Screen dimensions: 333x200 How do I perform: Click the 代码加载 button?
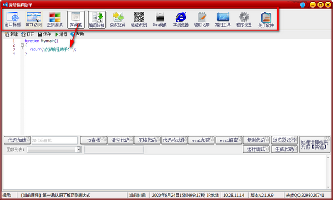tap(17, 140)
